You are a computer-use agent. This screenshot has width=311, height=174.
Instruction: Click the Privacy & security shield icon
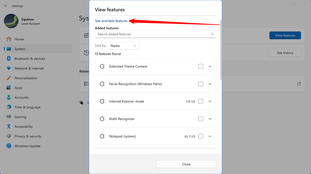tap(9, 136)
